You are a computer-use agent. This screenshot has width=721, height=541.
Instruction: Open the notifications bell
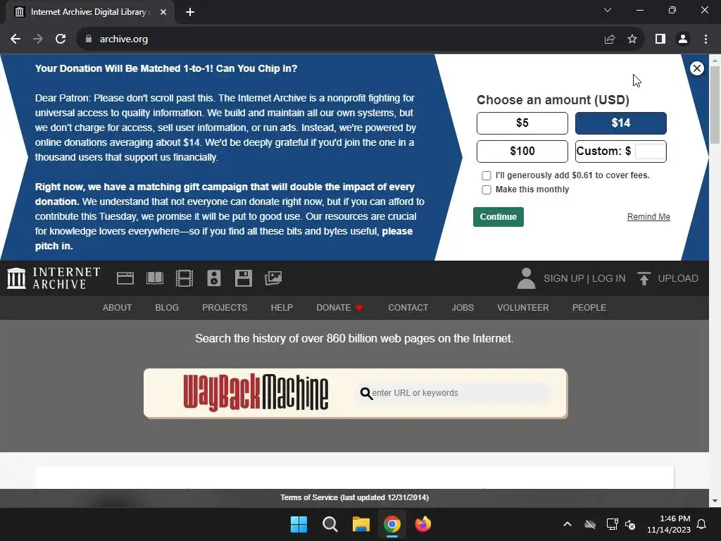tap(702, 524)
